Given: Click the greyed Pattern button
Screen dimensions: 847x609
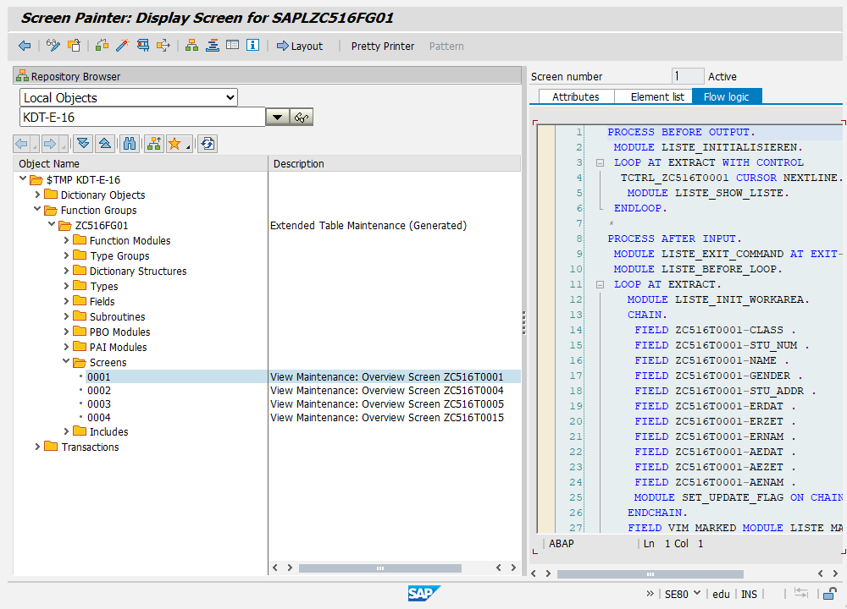Looking at the screenshot, I should (446, 47).
